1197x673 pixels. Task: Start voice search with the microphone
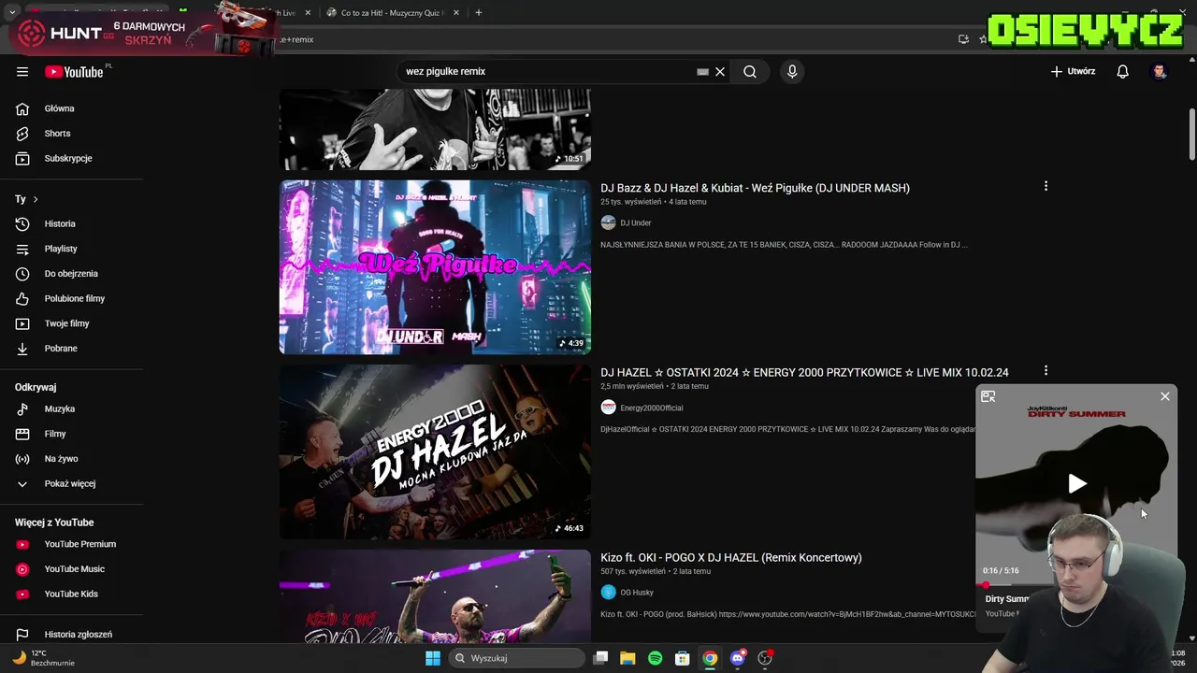pyautogui.click(x=792, y=71)
